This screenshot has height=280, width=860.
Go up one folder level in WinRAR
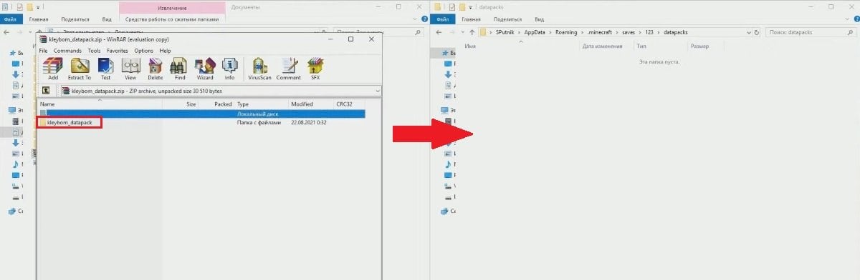pyautogui.click(x=46, y=91)
